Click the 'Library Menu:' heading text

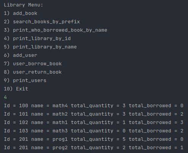pos(24,5)
